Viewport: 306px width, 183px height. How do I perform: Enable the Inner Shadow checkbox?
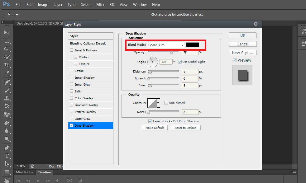coord(72,77)
